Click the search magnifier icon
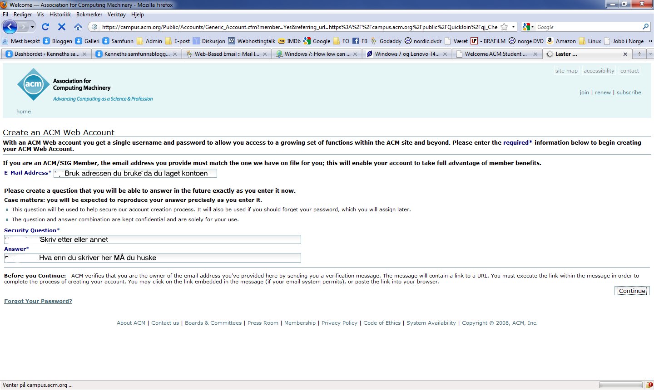This screenshot has height=390, width=654. pyautogui.click(x=645, y=27)
